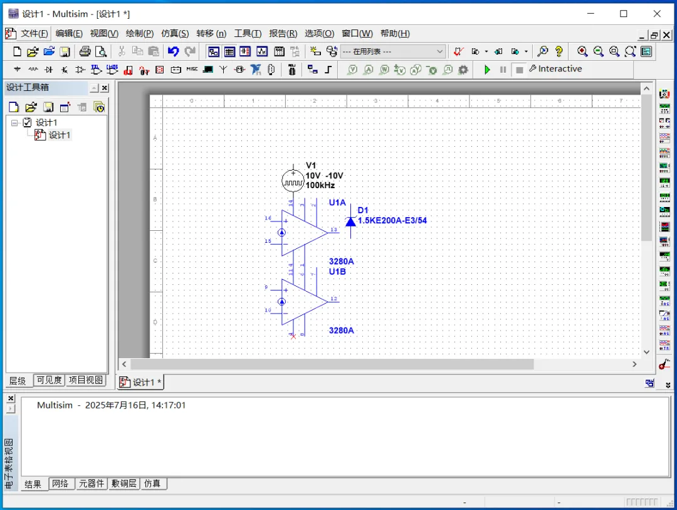Open the 帮助(H) menu
Viewport: 677px width, 510px height.
pos(395,33)
